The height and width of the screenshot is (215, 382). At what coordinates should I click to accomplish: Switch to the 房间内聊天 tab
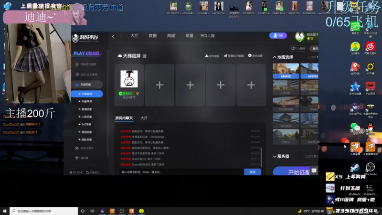click(124, 118)
